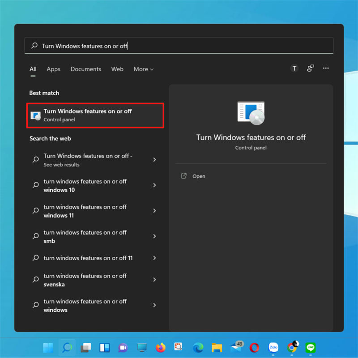Open Zalo from the taskbar

point(273,348)
